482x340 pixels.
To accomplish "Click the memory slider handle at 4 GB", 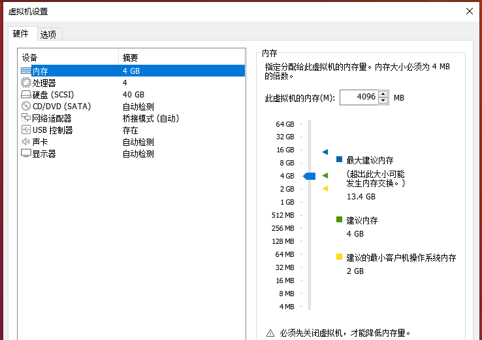I will click(x=309, y=176).
